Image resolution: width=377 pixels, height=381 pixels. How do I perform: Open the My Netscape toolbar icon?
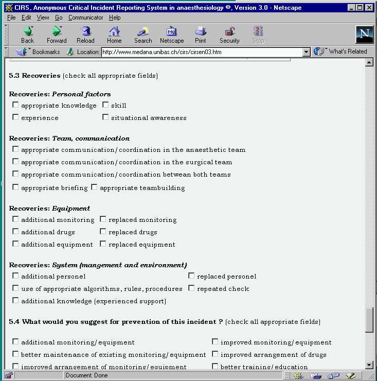[x=172, y=35]
